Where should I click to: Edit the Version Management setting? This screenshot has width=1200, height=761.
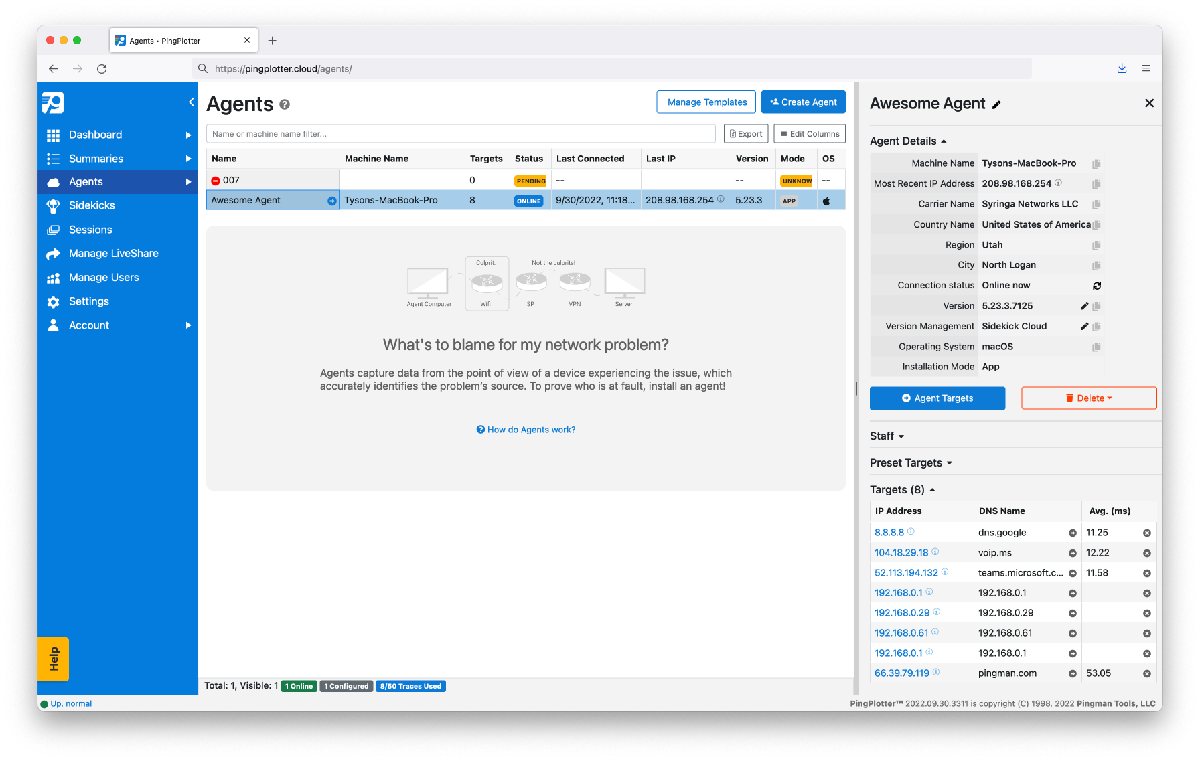pos(1084,327)
